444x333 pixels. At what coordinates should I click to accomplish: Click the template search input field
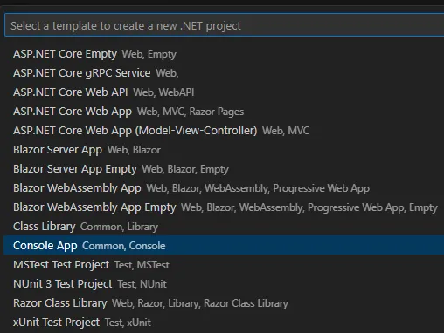point(225,25)
